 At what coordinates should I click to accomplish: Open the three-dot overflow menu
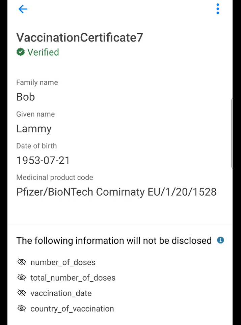pyautogui.click(x=218, y=9)
